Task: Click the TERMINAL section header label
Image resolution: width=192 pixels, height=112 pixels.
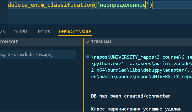Action: pyautogui.click(x=101, y=42)
